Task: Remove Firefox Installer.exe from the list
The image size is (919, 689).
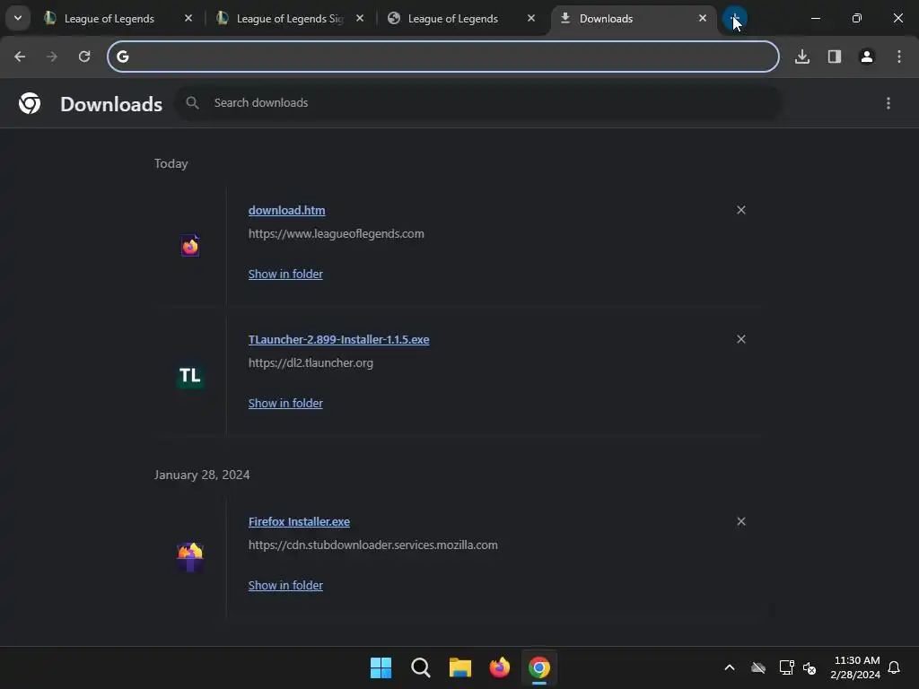Action: tap(741, 521)
